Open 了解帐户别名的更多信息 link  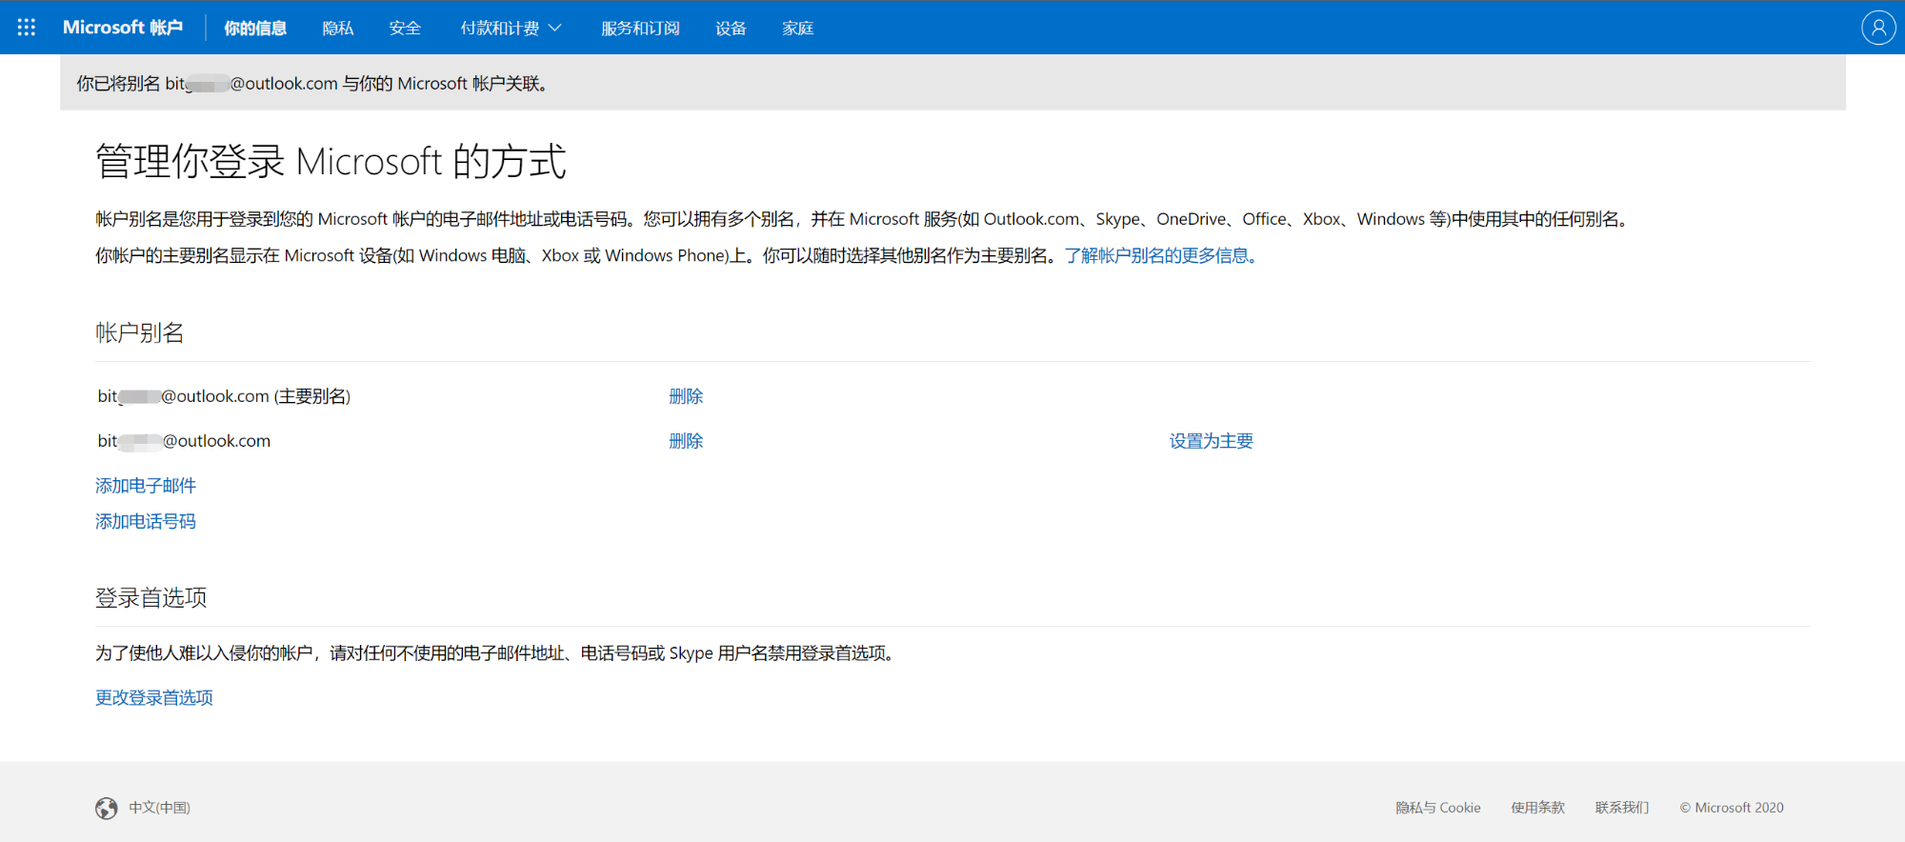(x=1164, y=255)
